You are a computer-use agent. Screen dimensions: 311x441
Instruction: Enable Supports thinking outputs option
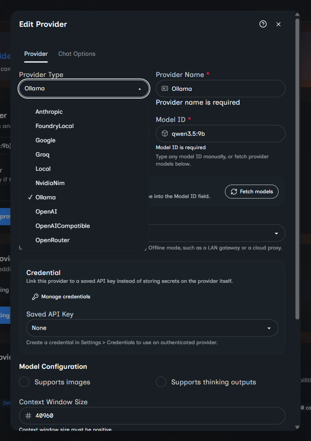click(x=161, y=382)
